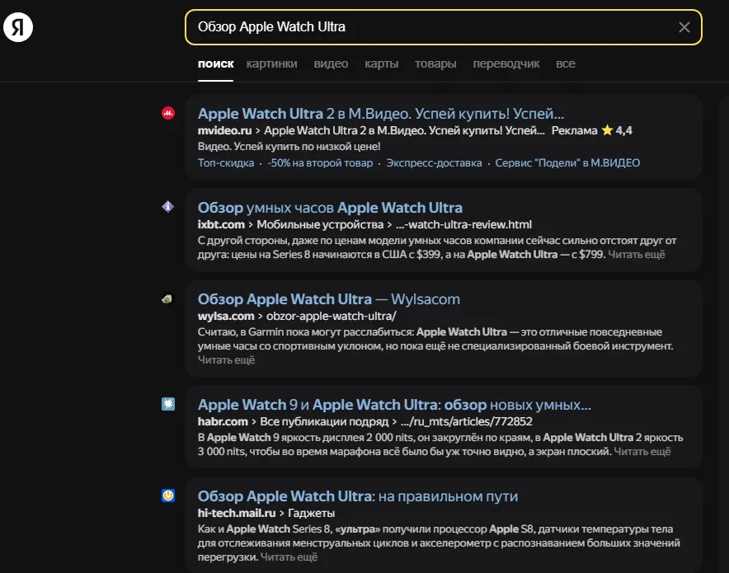Follow the Экспресс-доставка ad sitelink
This screenshot has height=573, width=729.
[x=434, y=163]
